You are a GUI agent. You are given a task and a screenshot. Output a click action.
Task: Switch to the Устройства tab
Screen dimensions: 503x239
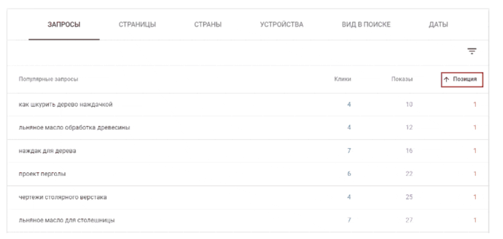pos(282,25)
